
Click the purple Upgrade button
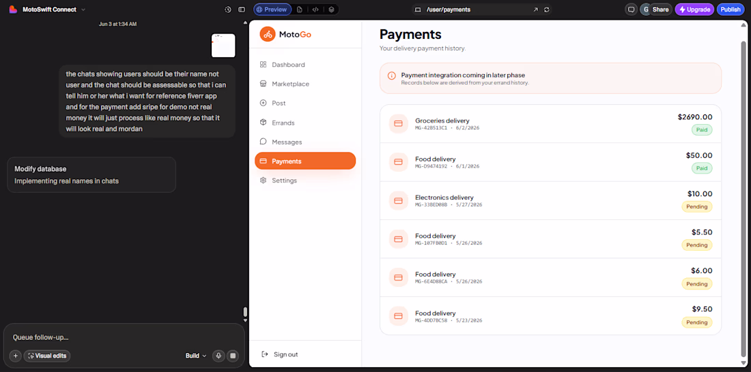tap(694, 10)
